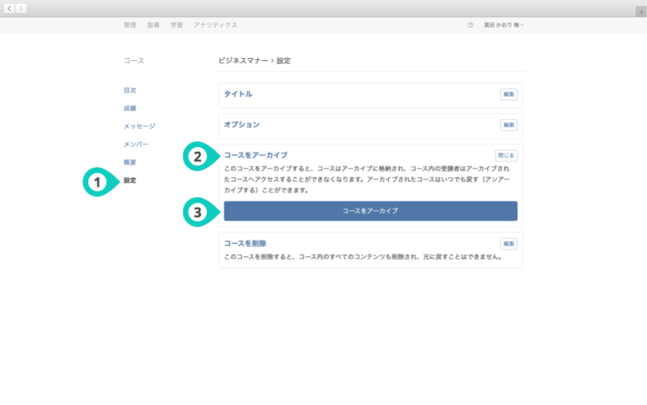Open the 黒田 かおり user menu dropdown
Screen dimensions: 647x405
pyautogui.click(x=503, y=25)
